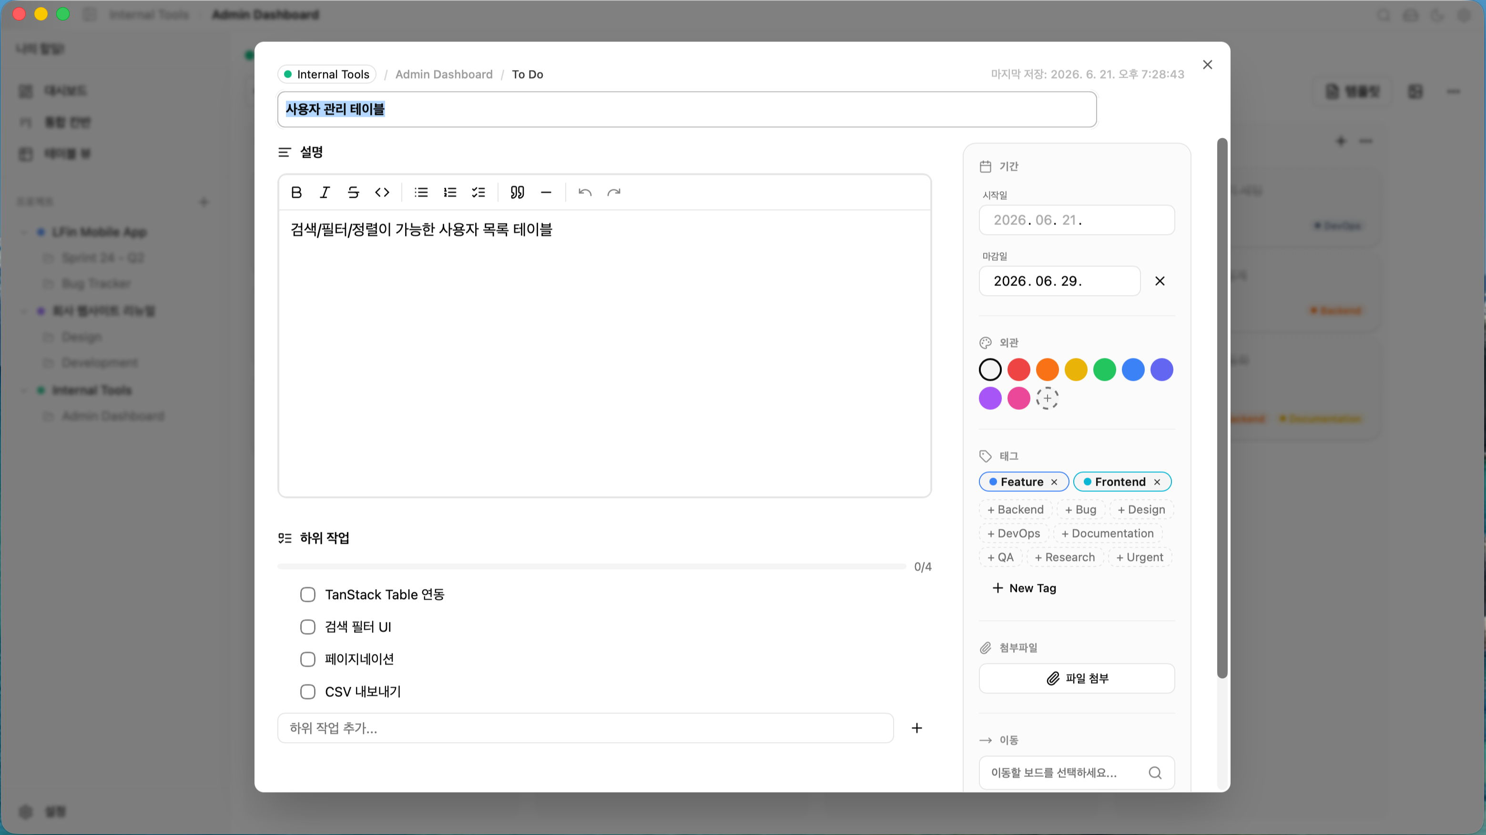Viewport: 1486px width, 835px height.
Task: Click into the description text area
Action: tap(604, 353)
